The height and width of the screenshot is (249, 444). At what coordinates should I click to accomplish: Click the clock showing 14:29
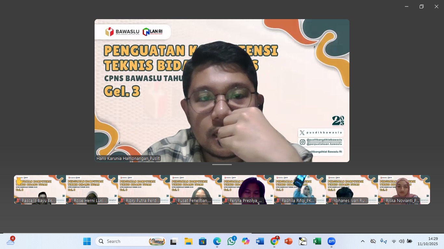tap(430, 241)
